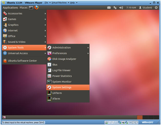Open the session gear menu icon

pos(156,8)
